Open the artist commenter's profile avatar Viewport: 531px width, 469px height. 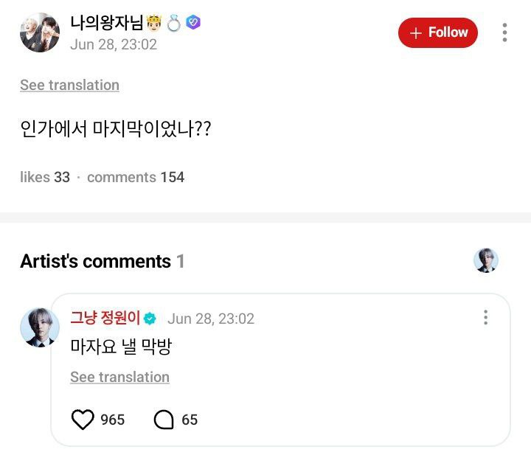pos(40,327)
